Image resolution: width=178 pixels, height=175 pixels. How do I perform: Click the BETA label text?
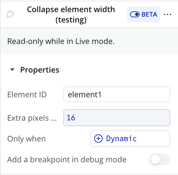[x=149, y=15]
